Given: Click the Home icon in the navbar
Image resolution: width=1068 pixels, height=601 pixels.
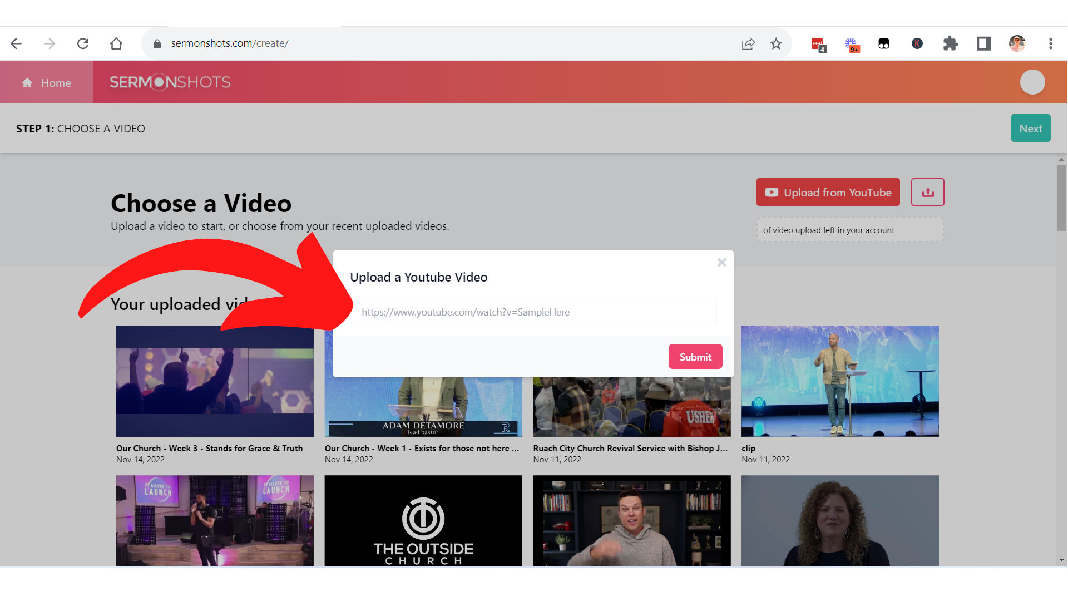Looking at the screenshot, I should tap(27, 82).
